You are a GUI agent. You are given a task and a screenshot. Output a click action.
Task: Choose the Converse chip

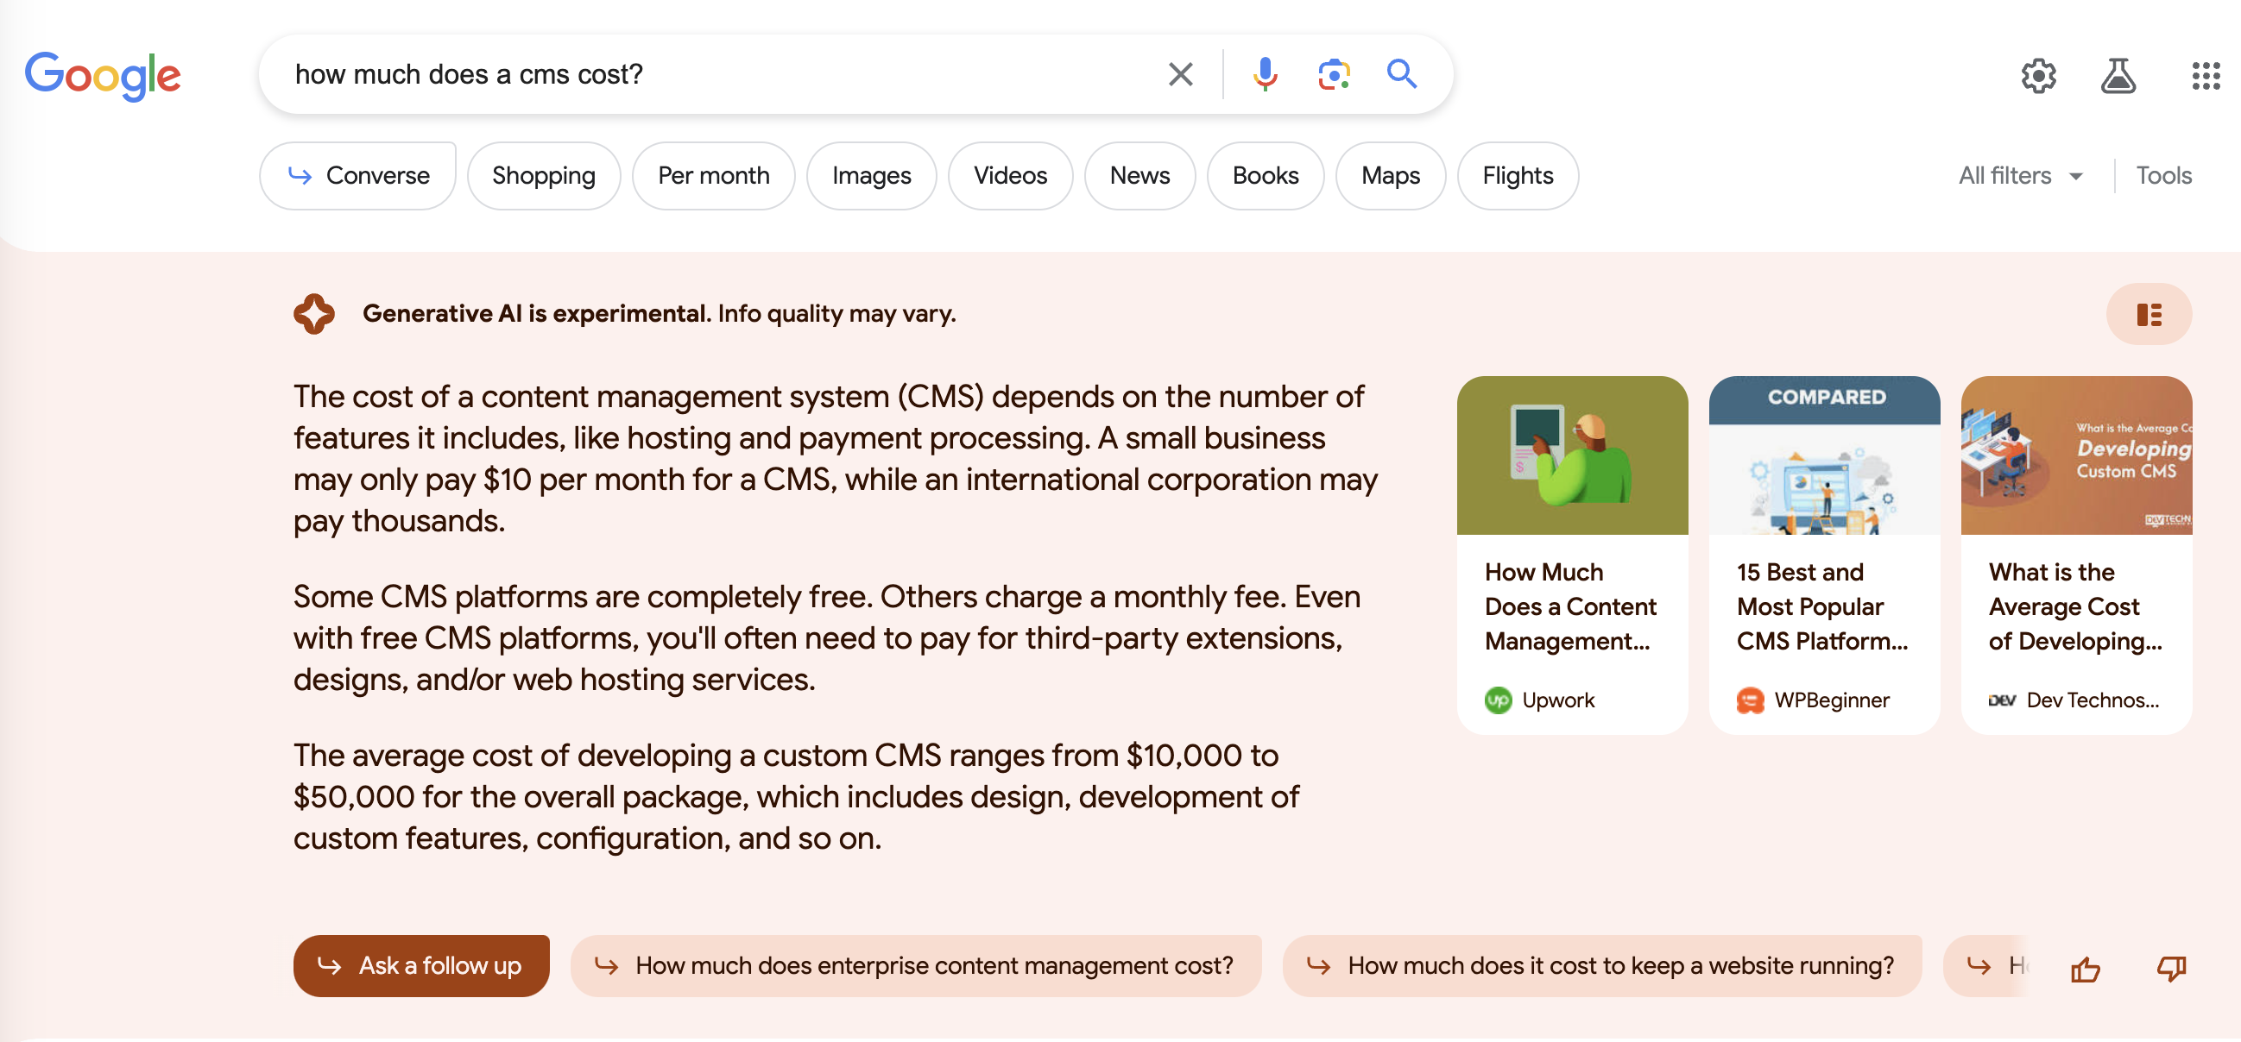coord(357,177)
